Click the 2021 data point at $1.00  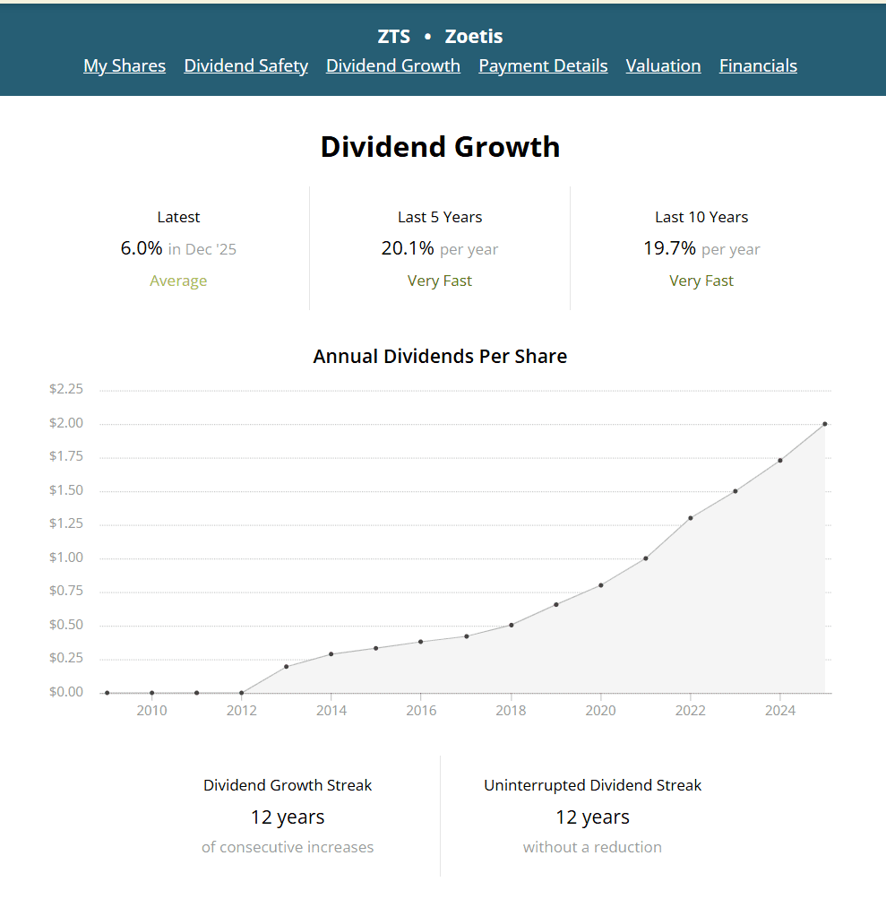coord(646,558)
